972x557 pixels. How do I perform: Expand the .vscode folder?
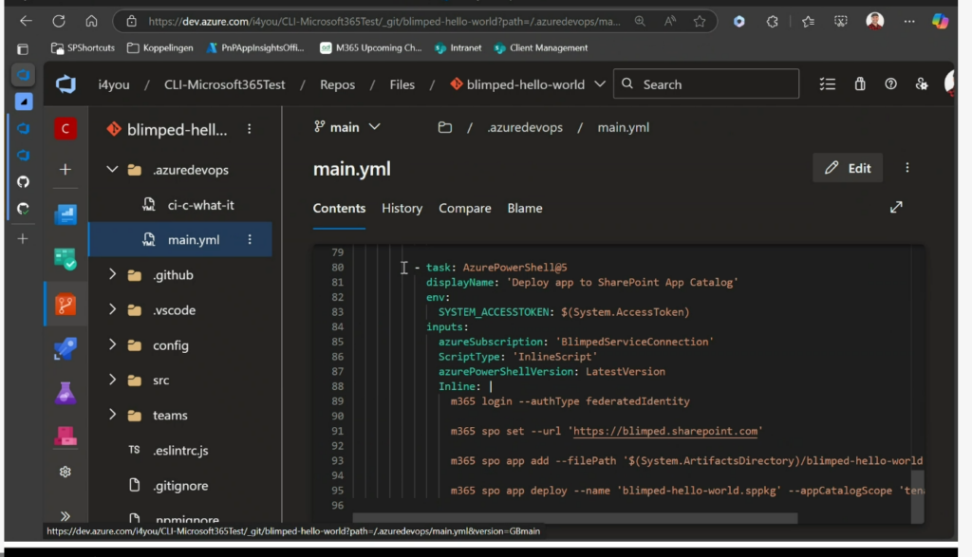pos(112,309)
